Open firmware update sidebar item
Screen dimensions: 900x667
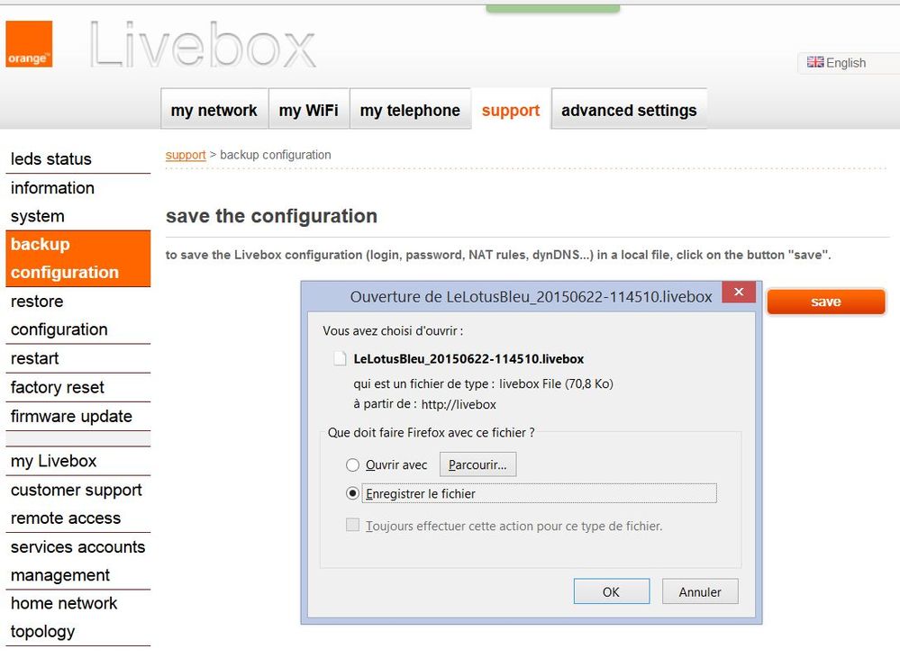tap(77, 417)
